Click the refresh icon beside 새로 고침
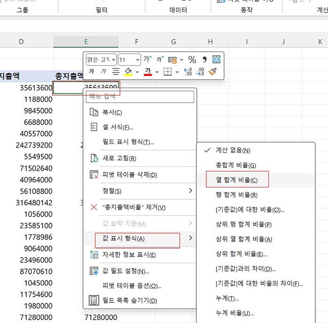 coord(94,158)
